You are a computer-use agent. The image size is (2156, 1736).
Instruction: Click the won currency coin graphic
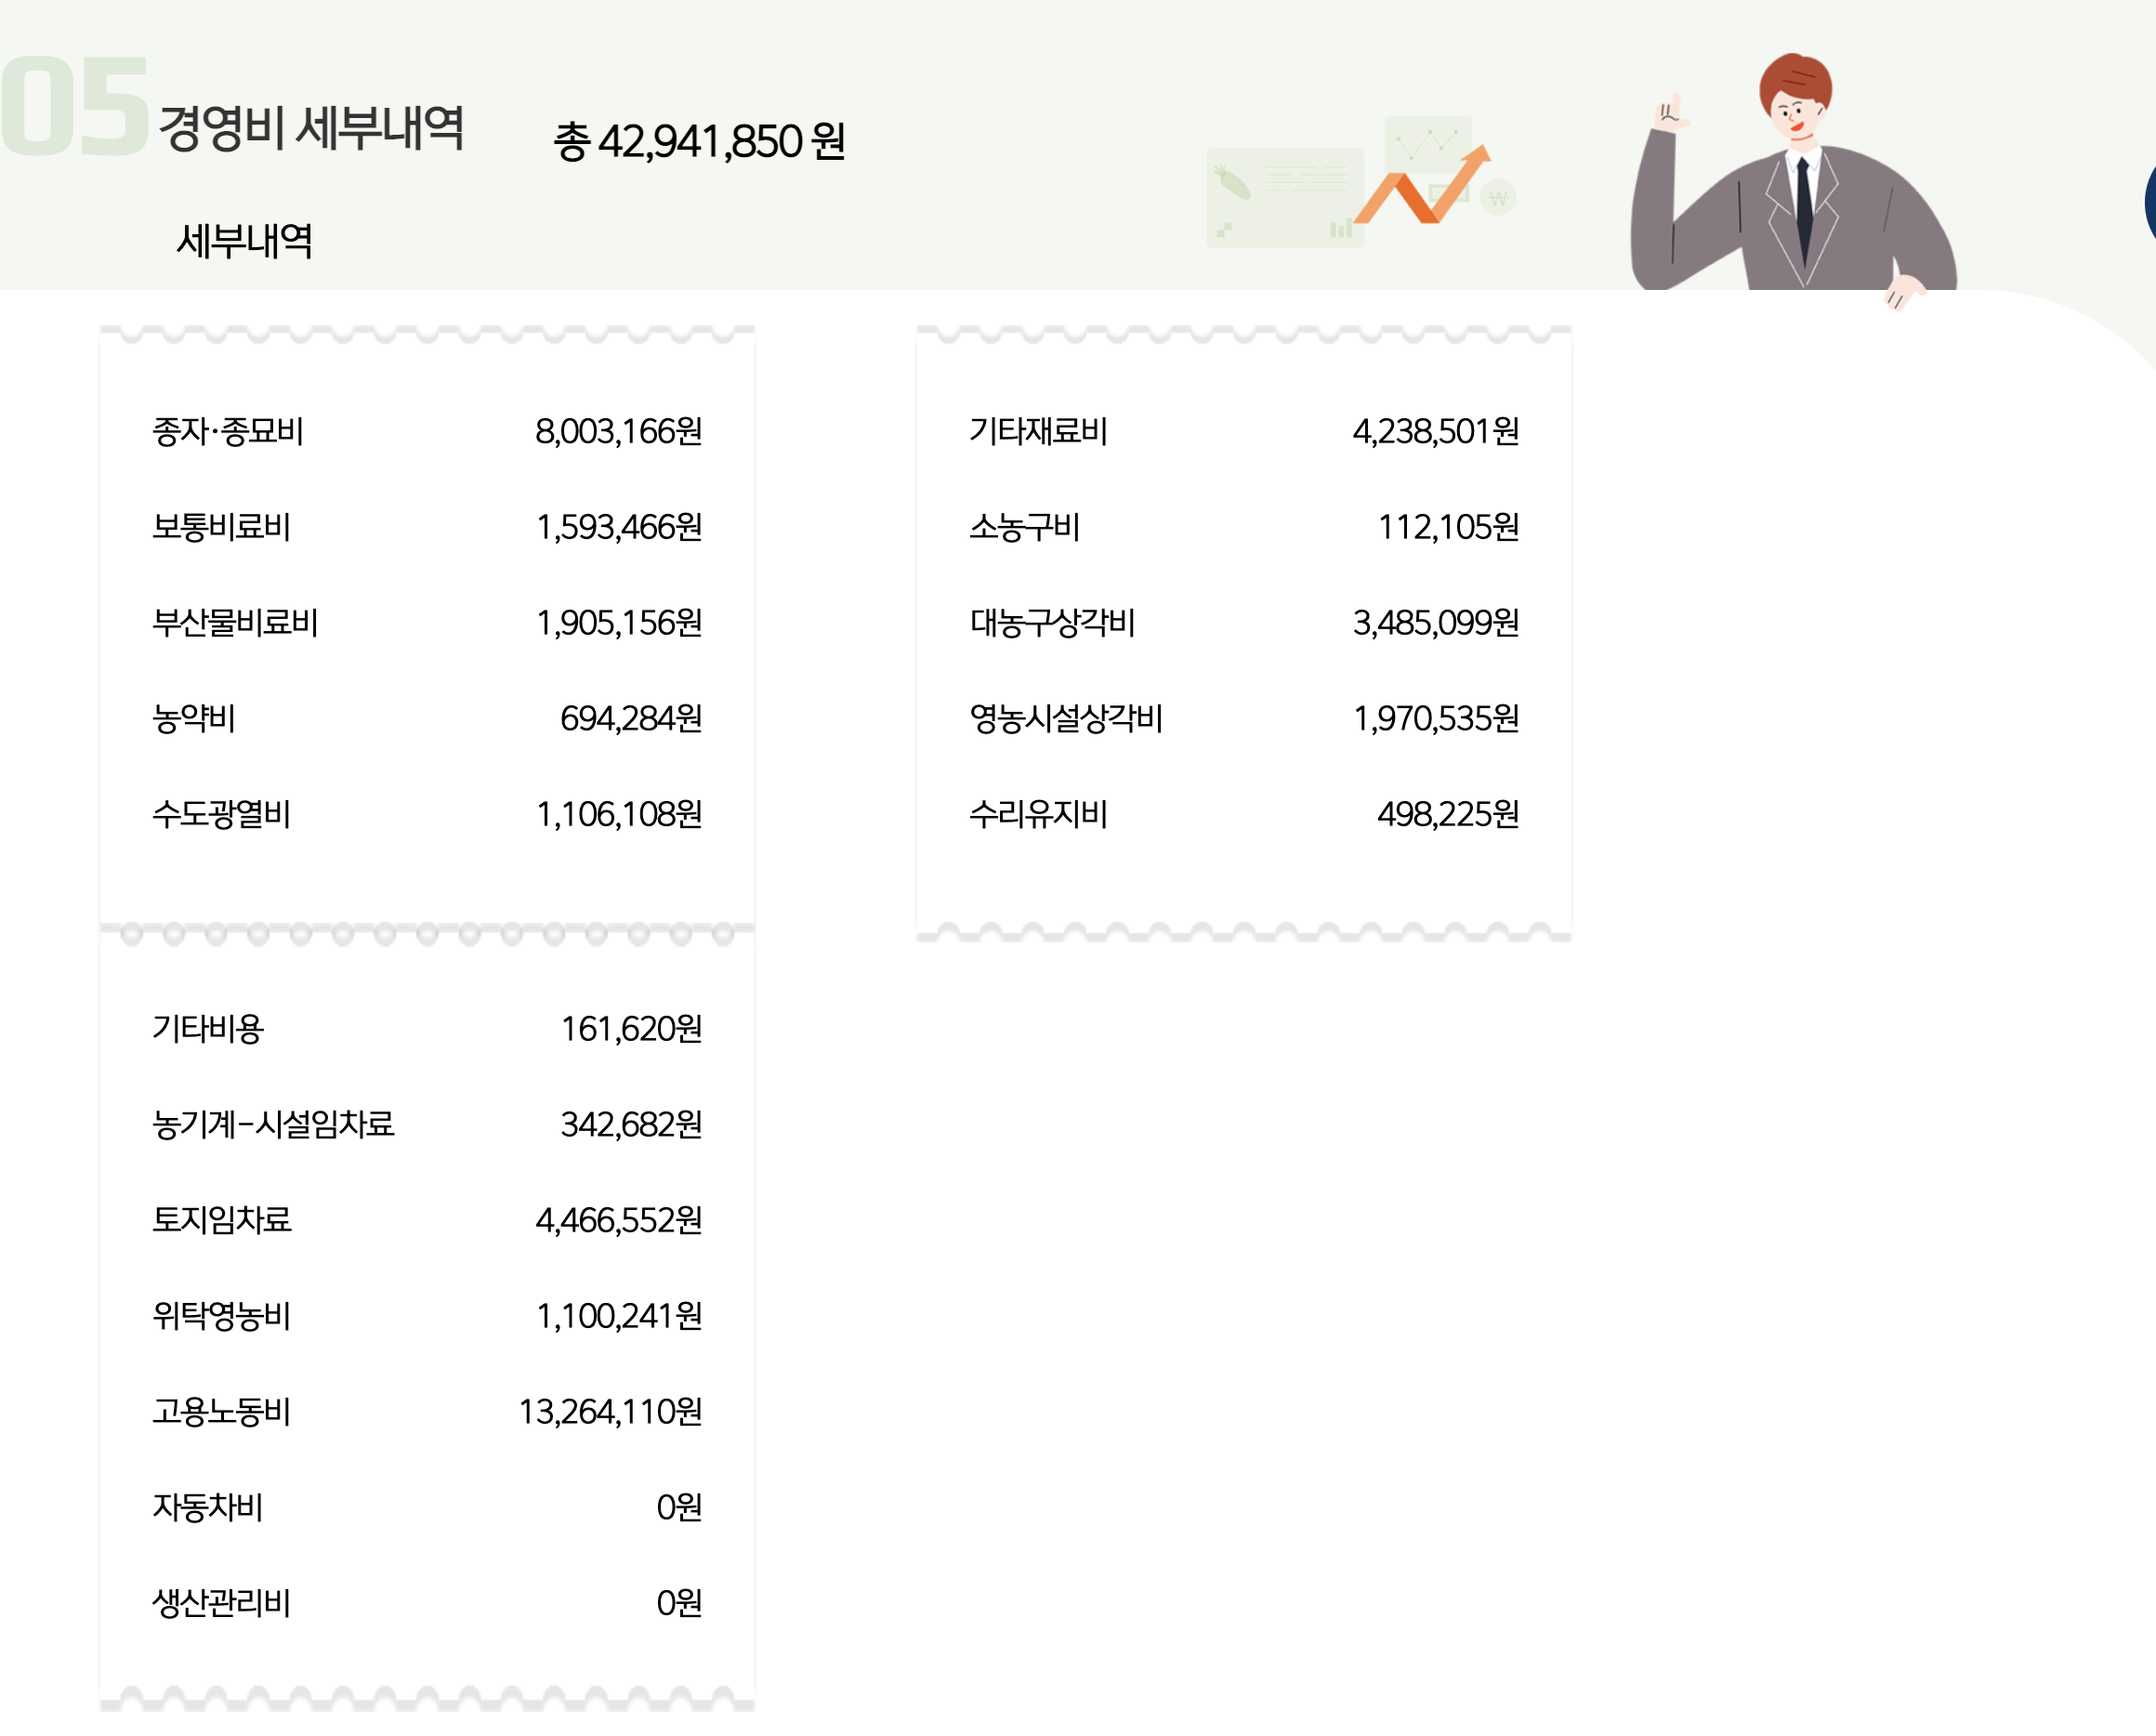click(1498, 197)
